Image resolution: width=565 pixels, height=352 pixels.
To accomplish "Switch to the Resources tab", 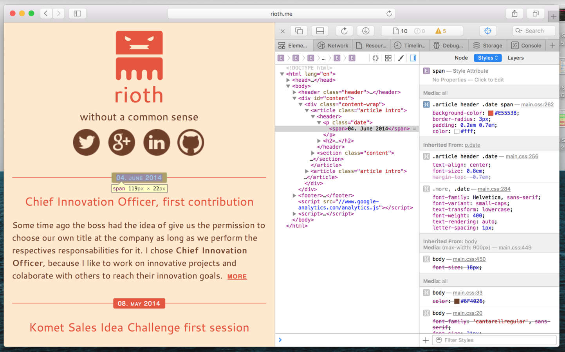I will [x=371, y=45].
